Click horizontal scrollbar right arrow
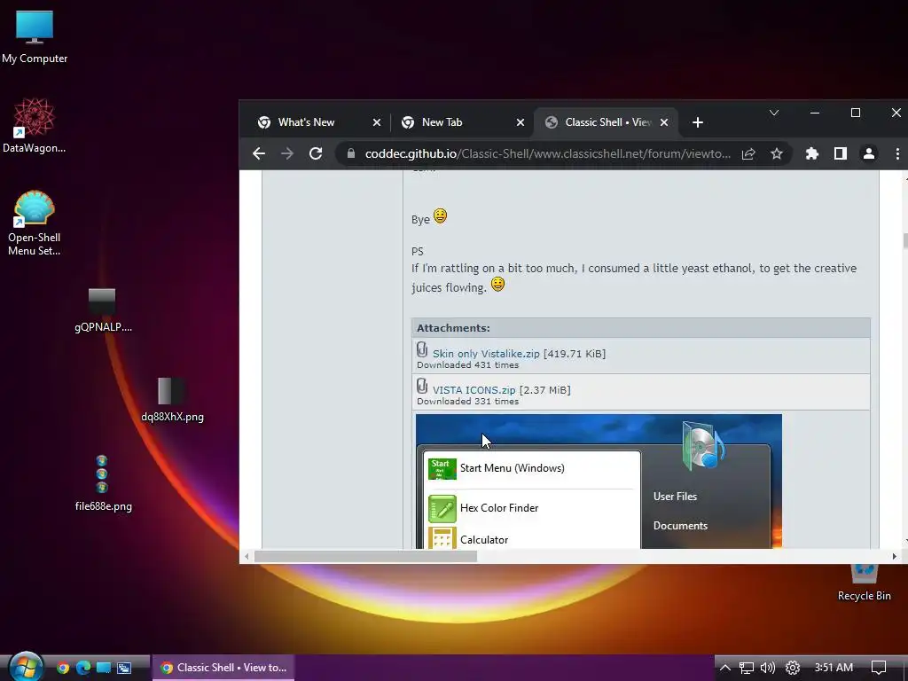This screenshot has height=681, width=908. pos(894,557)
